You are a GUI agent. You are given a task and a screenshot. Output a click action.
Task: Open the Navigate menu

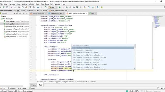coord(12,4)
